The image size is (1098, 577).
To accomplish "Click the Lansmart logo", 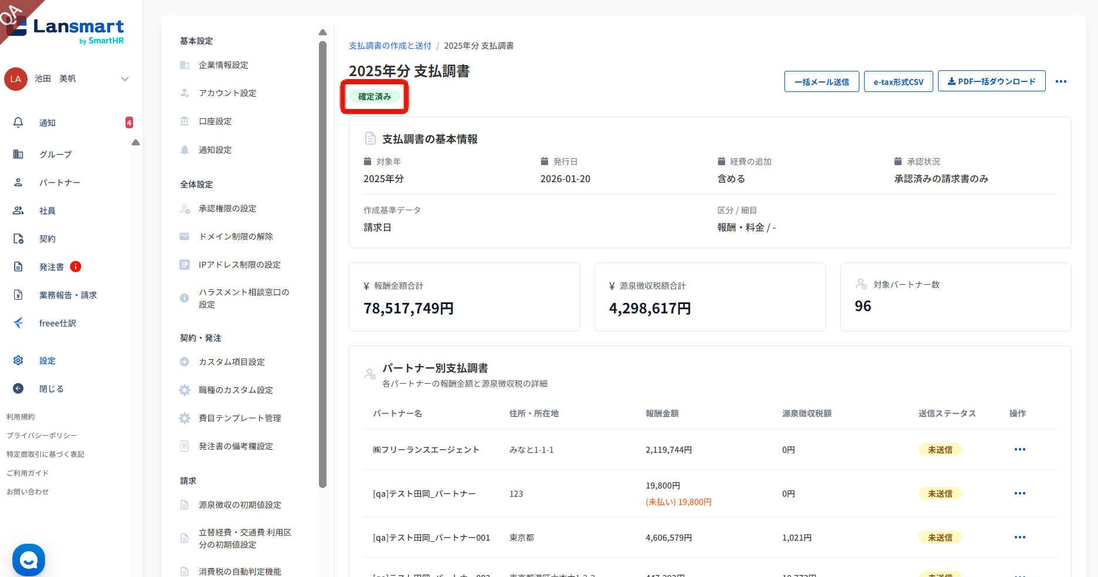I will [x=70, y=29].
